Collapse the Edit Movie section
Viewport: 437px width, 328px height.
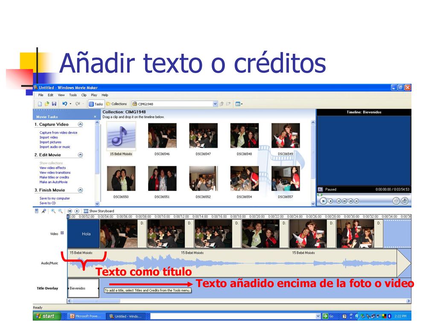(80, 155)
